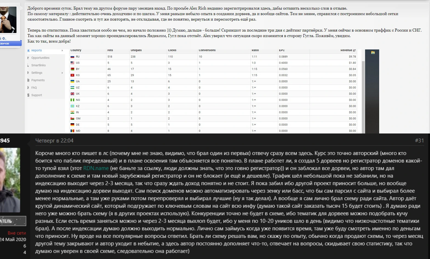Select the uniques value 238
Image resolution: width=430 pixels, height=259 pixels.
coord(133,57)
